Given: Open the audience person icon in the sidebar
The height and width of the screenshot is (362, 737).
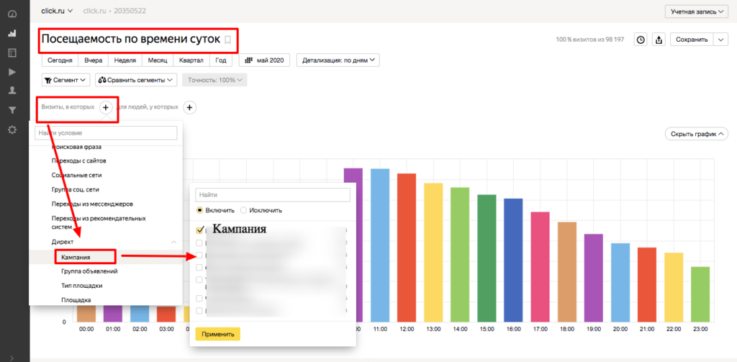Looking at the screenshot, I should pyautogui.click(x=12, y=91).
